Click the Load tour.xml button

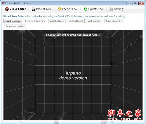13,21
